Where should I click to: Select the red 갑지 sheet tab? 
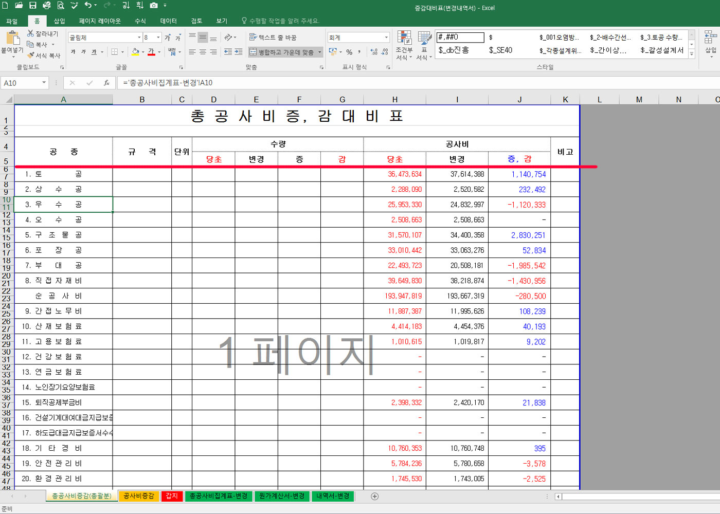click(x=172, y=496)
